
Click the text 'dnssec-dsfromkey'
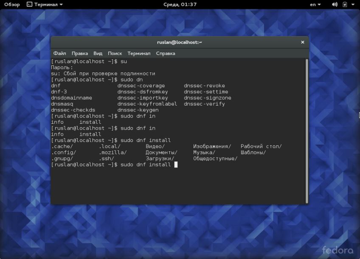click(x=143, y=92)
